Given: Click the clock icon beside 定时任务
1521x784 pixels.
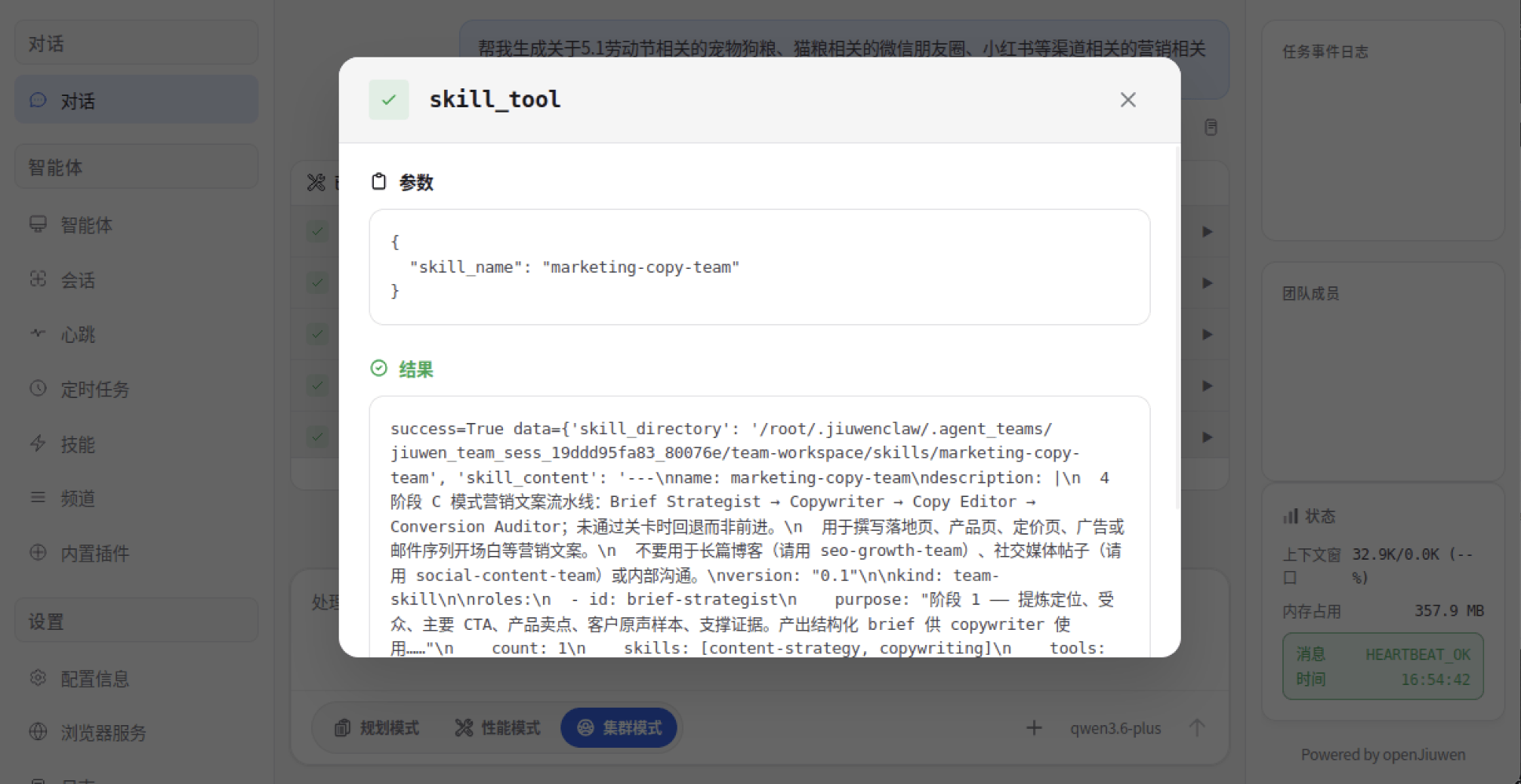Looking at the screenshot, I should 38,388.
